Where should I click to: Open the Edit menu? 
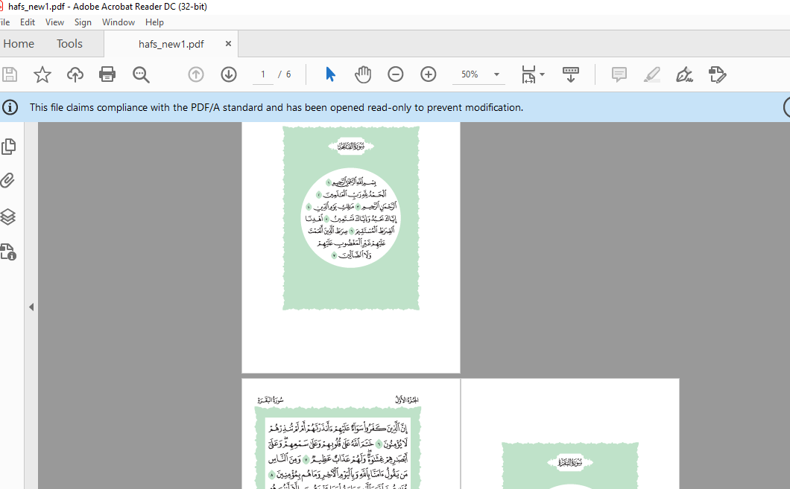coord(28,22)
